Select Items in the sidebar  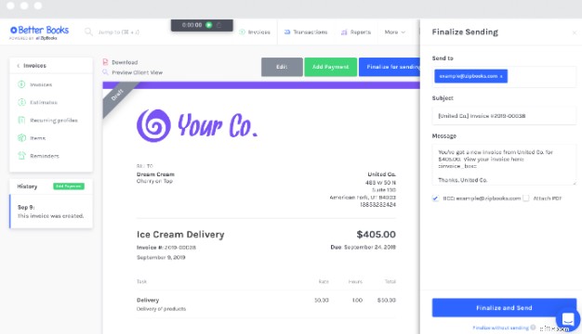click(x=37, y=138)
